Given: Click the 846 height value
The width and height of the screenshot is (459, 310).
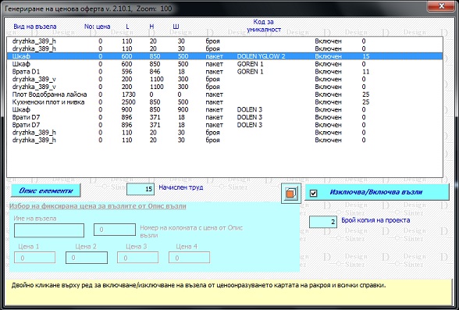Looking at the screenshot, I should click(155, 71).
